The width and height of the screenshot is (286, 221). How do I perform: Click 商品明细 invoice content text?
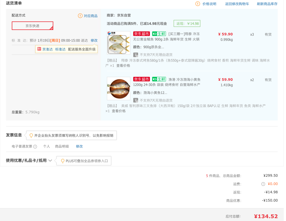click(x=62, y=146)
